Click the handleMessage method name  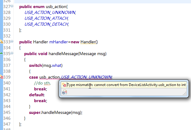pos(63,54)
